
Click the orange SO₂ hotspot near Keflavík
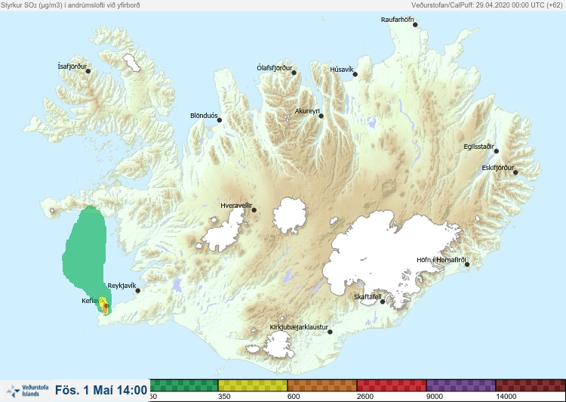pyautogui.click(x=106, y=308)
